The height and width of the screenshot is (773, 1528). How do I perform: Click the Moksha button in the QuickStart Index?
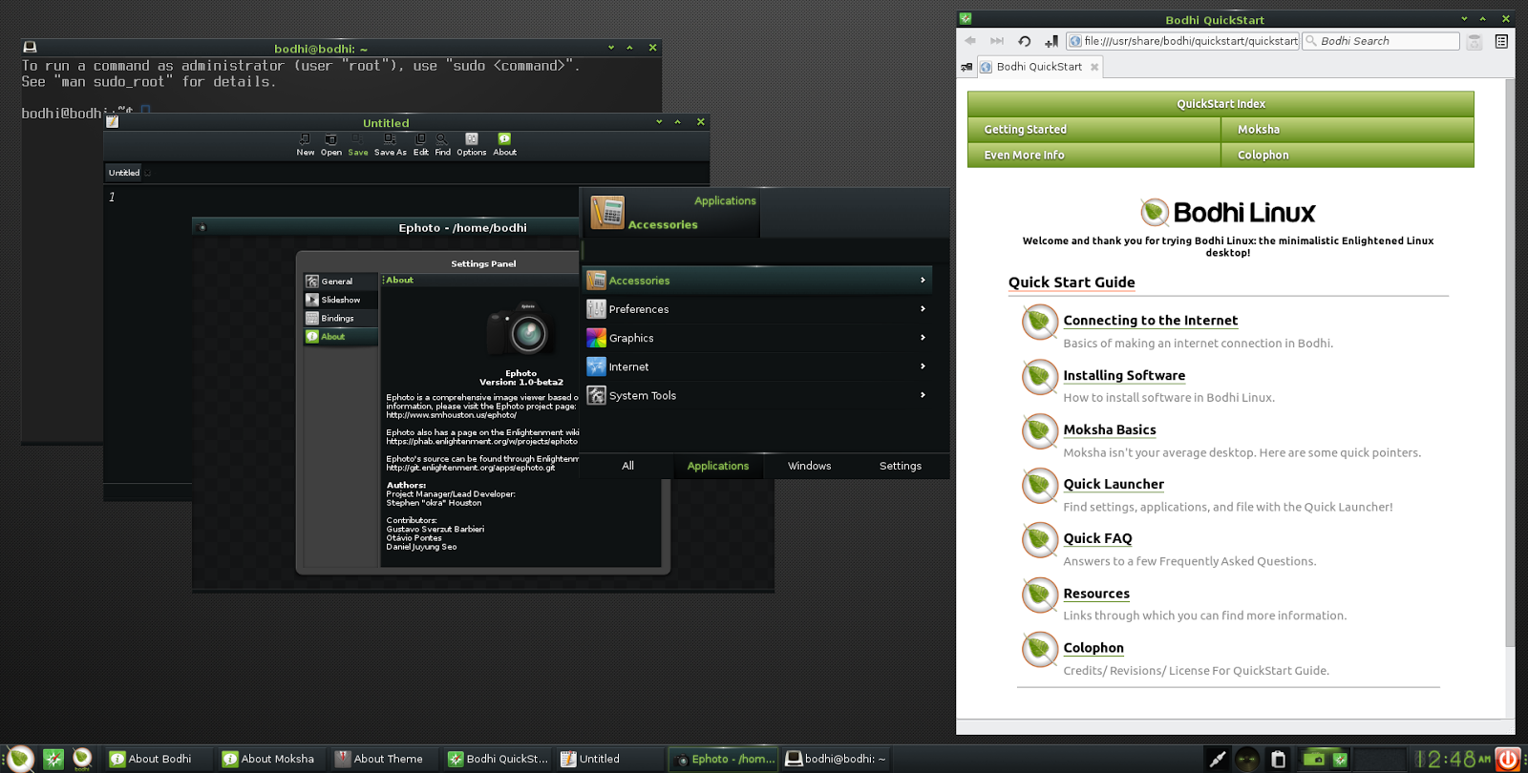1348,130
